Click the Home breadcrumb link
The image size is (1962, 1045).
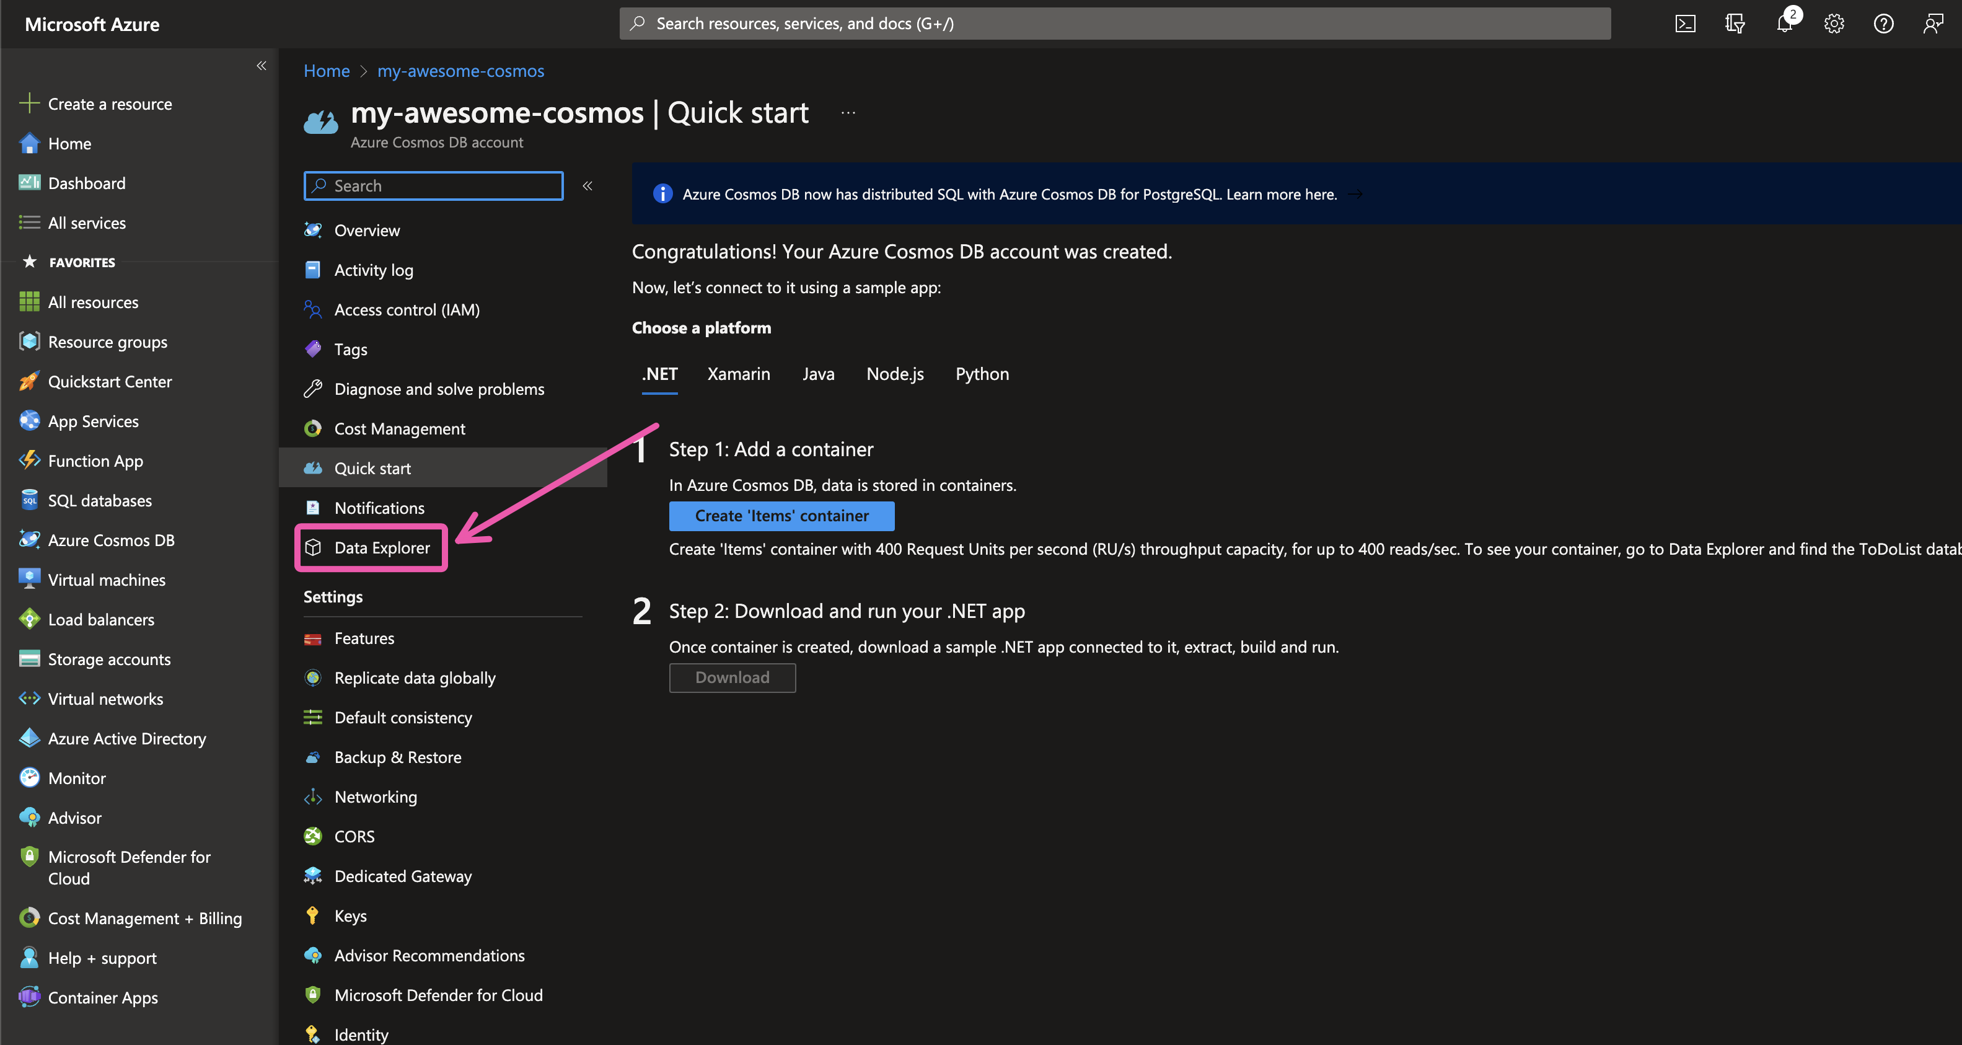(326, 71)
